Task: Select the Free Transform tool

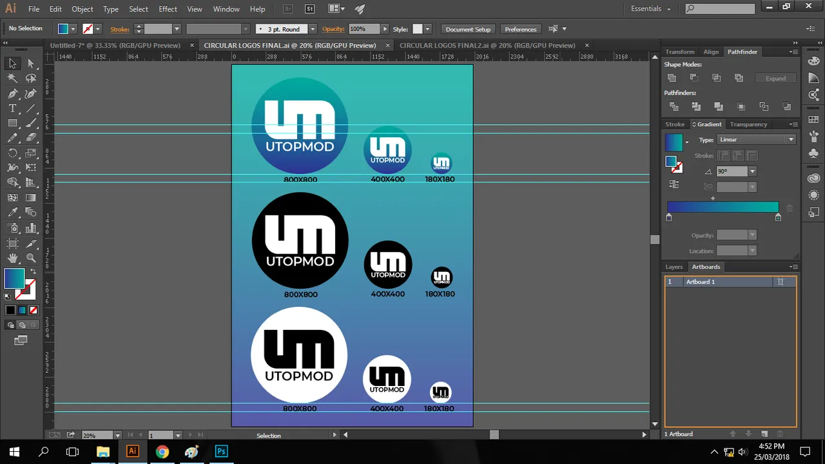Action: pos(31,168)
